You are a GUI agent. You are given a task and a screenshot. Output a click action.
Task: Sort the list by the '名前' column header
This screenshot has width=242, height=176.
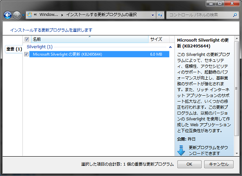point(90,39)
